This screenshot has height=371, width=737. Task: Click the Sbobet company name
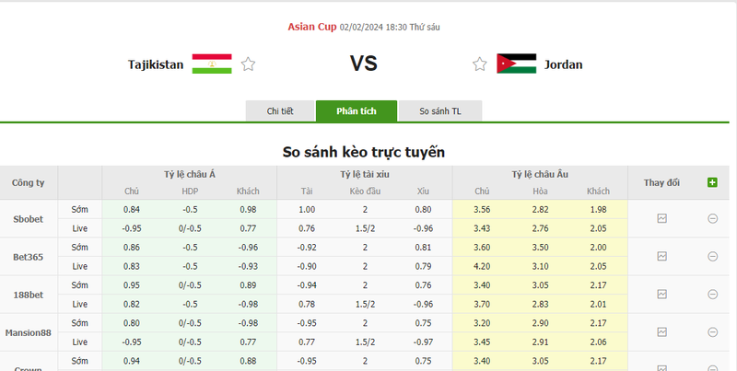(x=29, y=219)
